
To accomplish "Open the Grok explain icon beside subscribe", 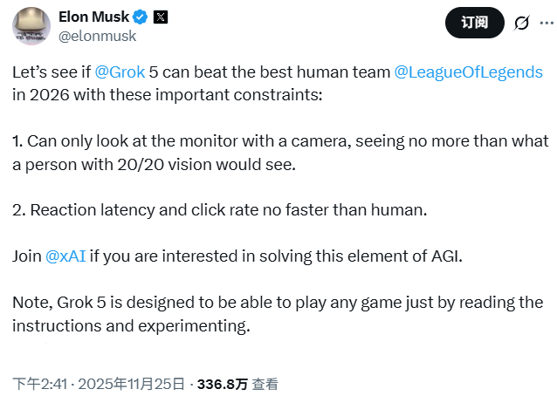I will tap(521, 24).
